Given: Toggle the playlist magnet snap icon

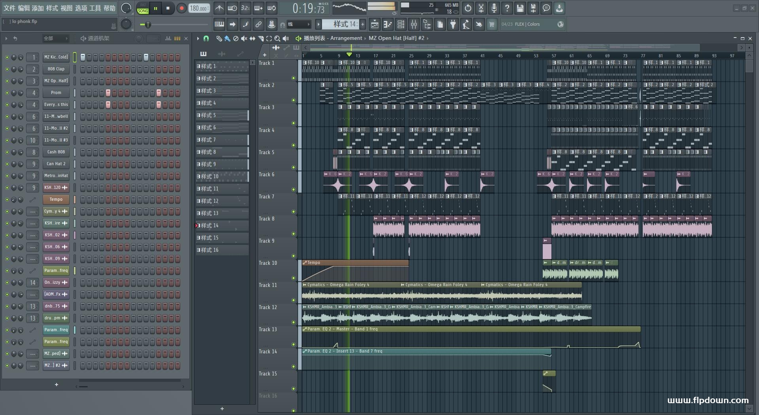Looking at the screenshot, I should pyautogui.click(x=206, y=38).
